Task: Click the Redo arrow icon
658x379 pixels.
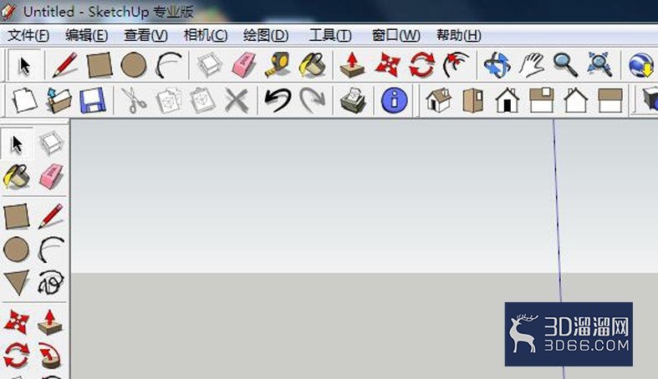Action: coord(312,100)
